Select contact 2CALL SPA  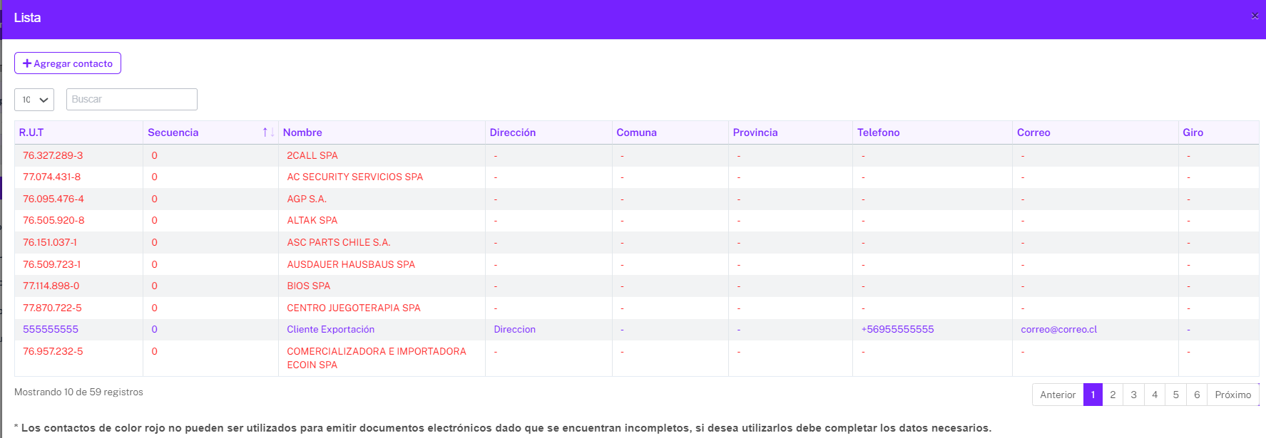click(x=312, y=155)
